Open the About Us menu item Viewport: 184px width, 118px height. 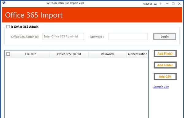[x=147, y=4]
